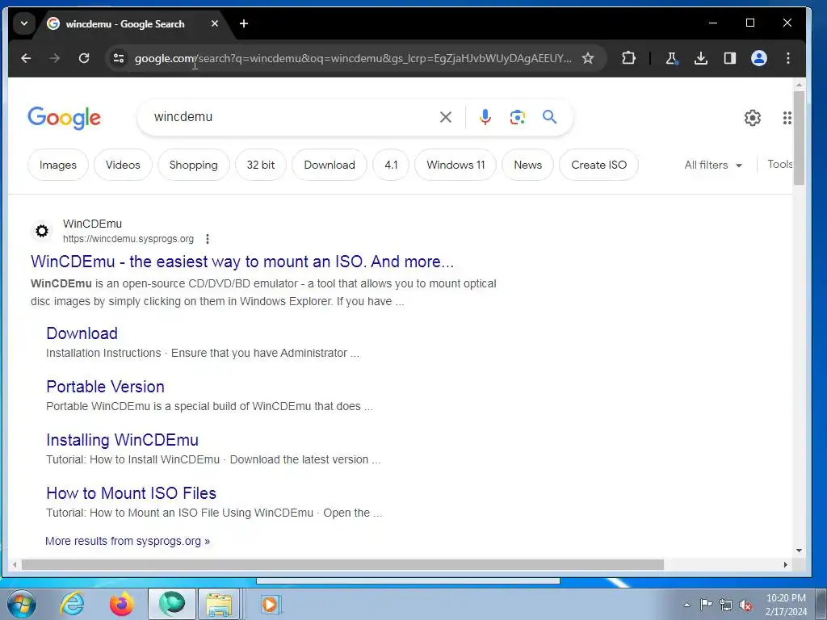This screenshot has height=620, width=827.
Task: Switch to News results
Action: (528, 165)
